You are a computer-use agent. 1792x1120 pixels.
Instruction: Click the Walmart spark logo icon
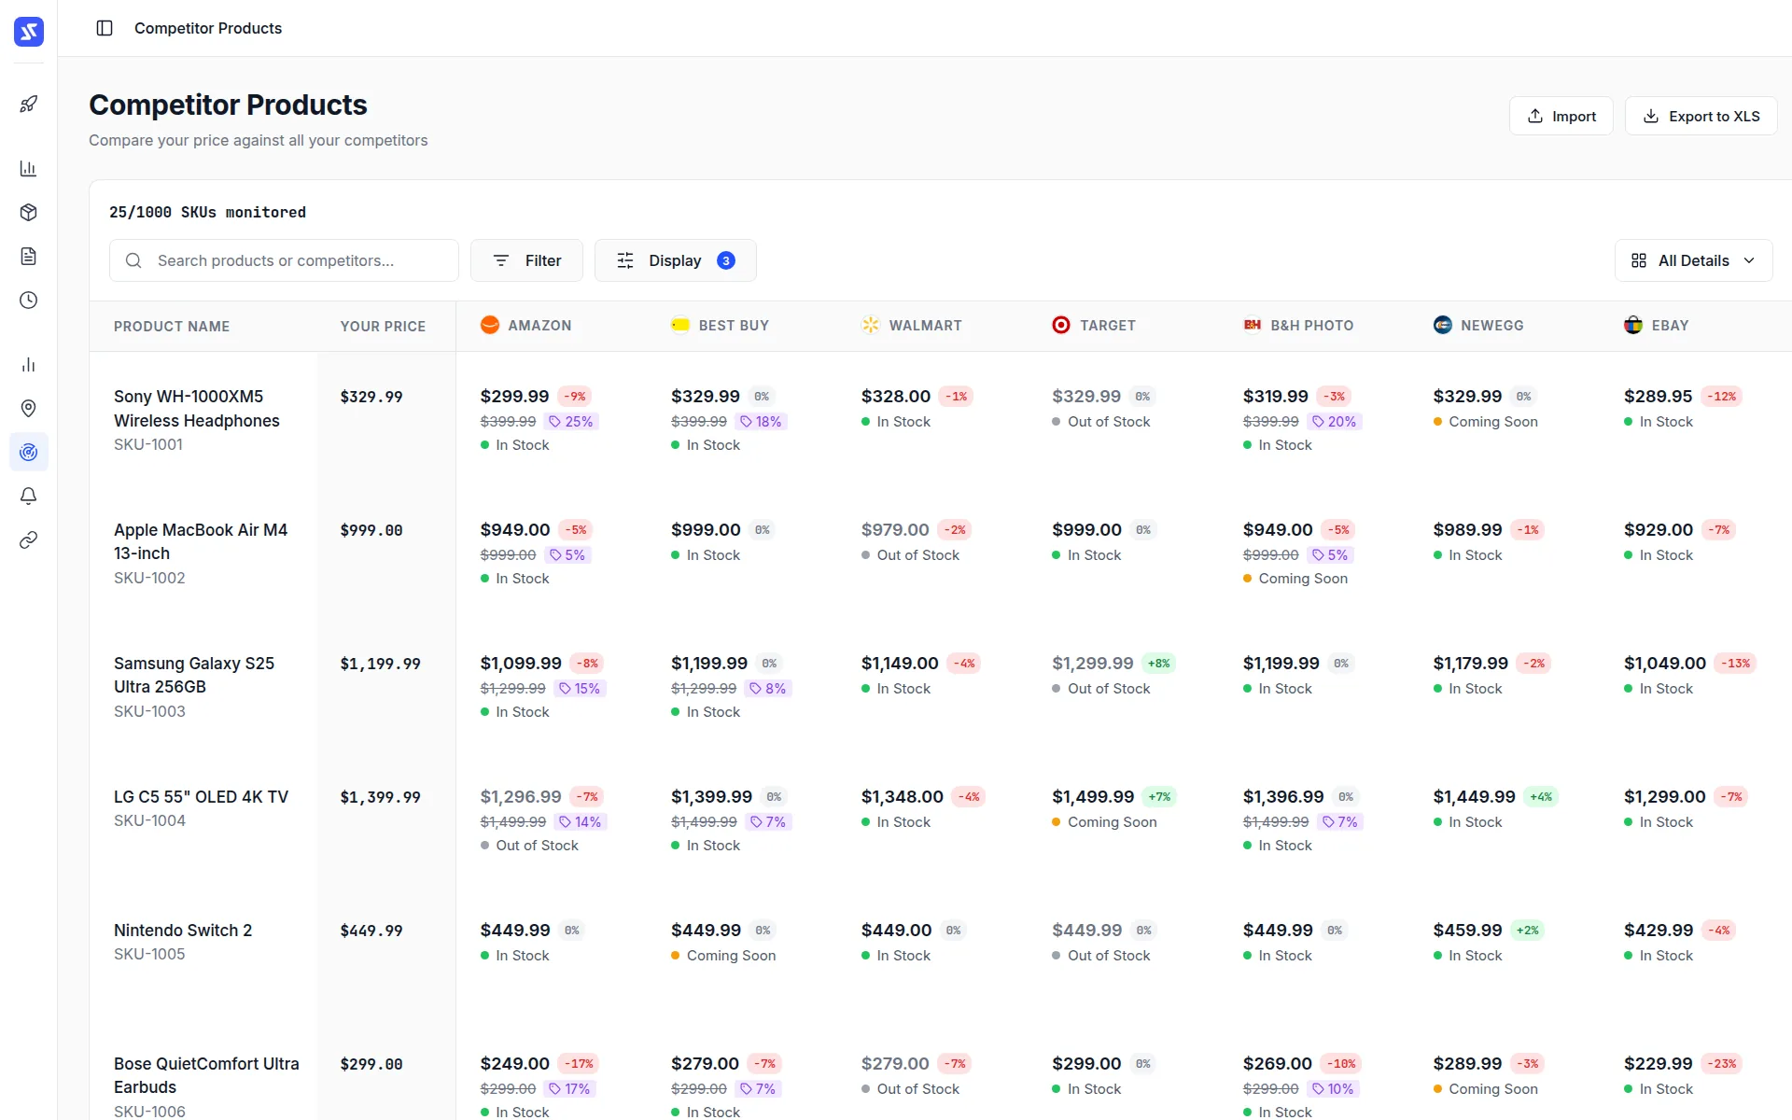point(871,325)
